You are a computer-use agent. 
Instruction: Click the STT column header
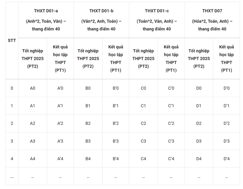12,41
